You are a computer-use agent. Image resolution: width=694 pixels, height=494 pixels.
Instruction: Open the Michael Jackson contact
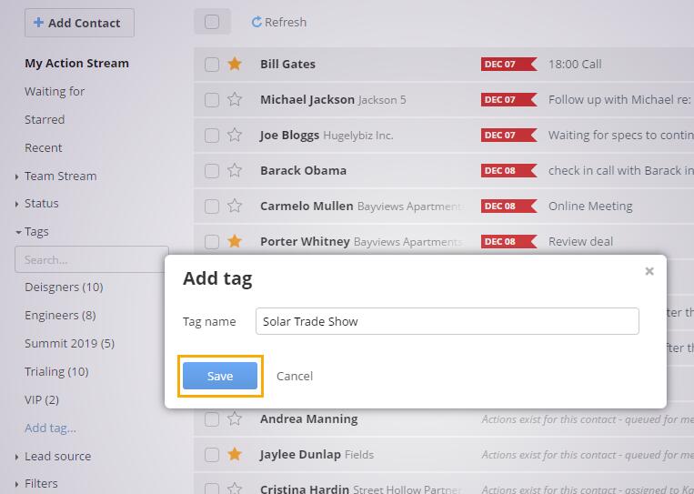click(x=307, y=99)
